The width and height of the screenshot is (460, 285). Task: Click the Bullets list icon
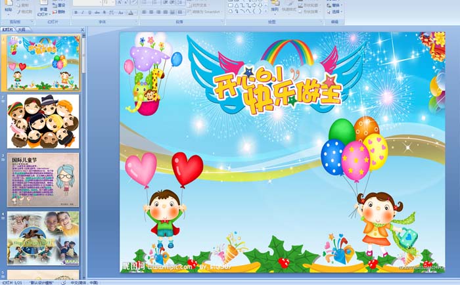point(145,3)
